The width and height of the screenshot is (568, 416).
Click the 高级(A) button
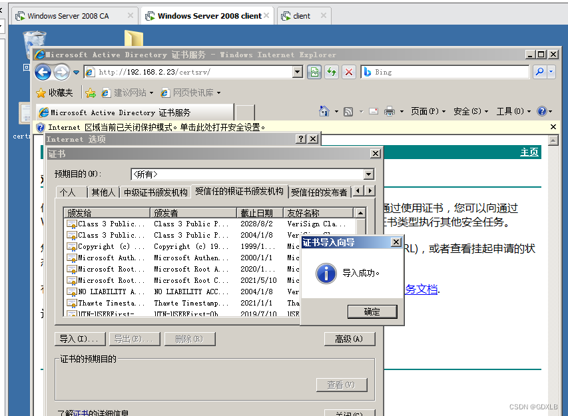pyautogui.click(x=349, y=339)
